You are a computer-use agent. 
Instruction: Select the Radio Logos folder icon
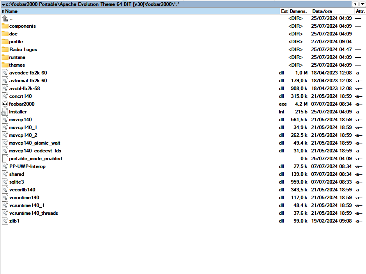pyautogui.click(x=5, y=49)
